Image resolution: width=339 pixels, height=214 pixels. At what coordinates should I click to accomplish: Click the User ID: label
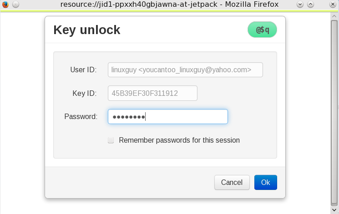pos(83,70)
